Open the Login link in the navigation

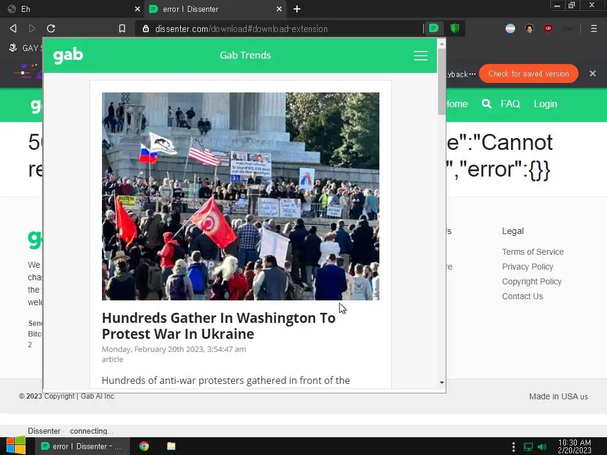click(545, 104)
